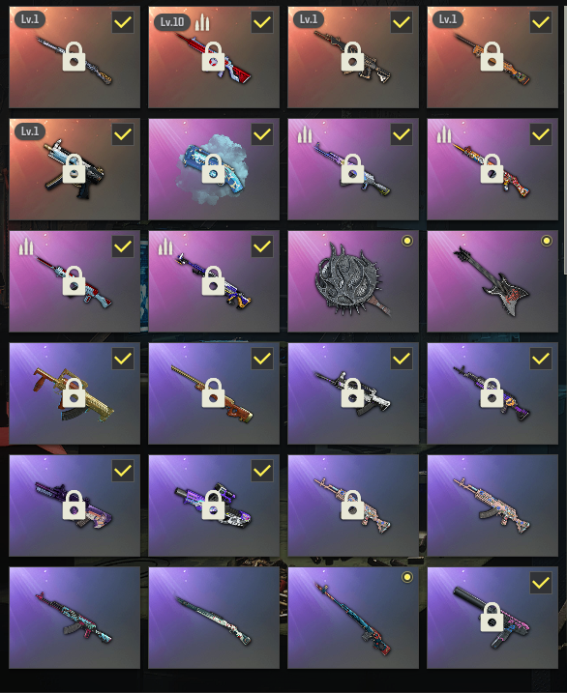Select the black guitar melee weapon
This screenshot has width=567, height=693.
(492, 281)
